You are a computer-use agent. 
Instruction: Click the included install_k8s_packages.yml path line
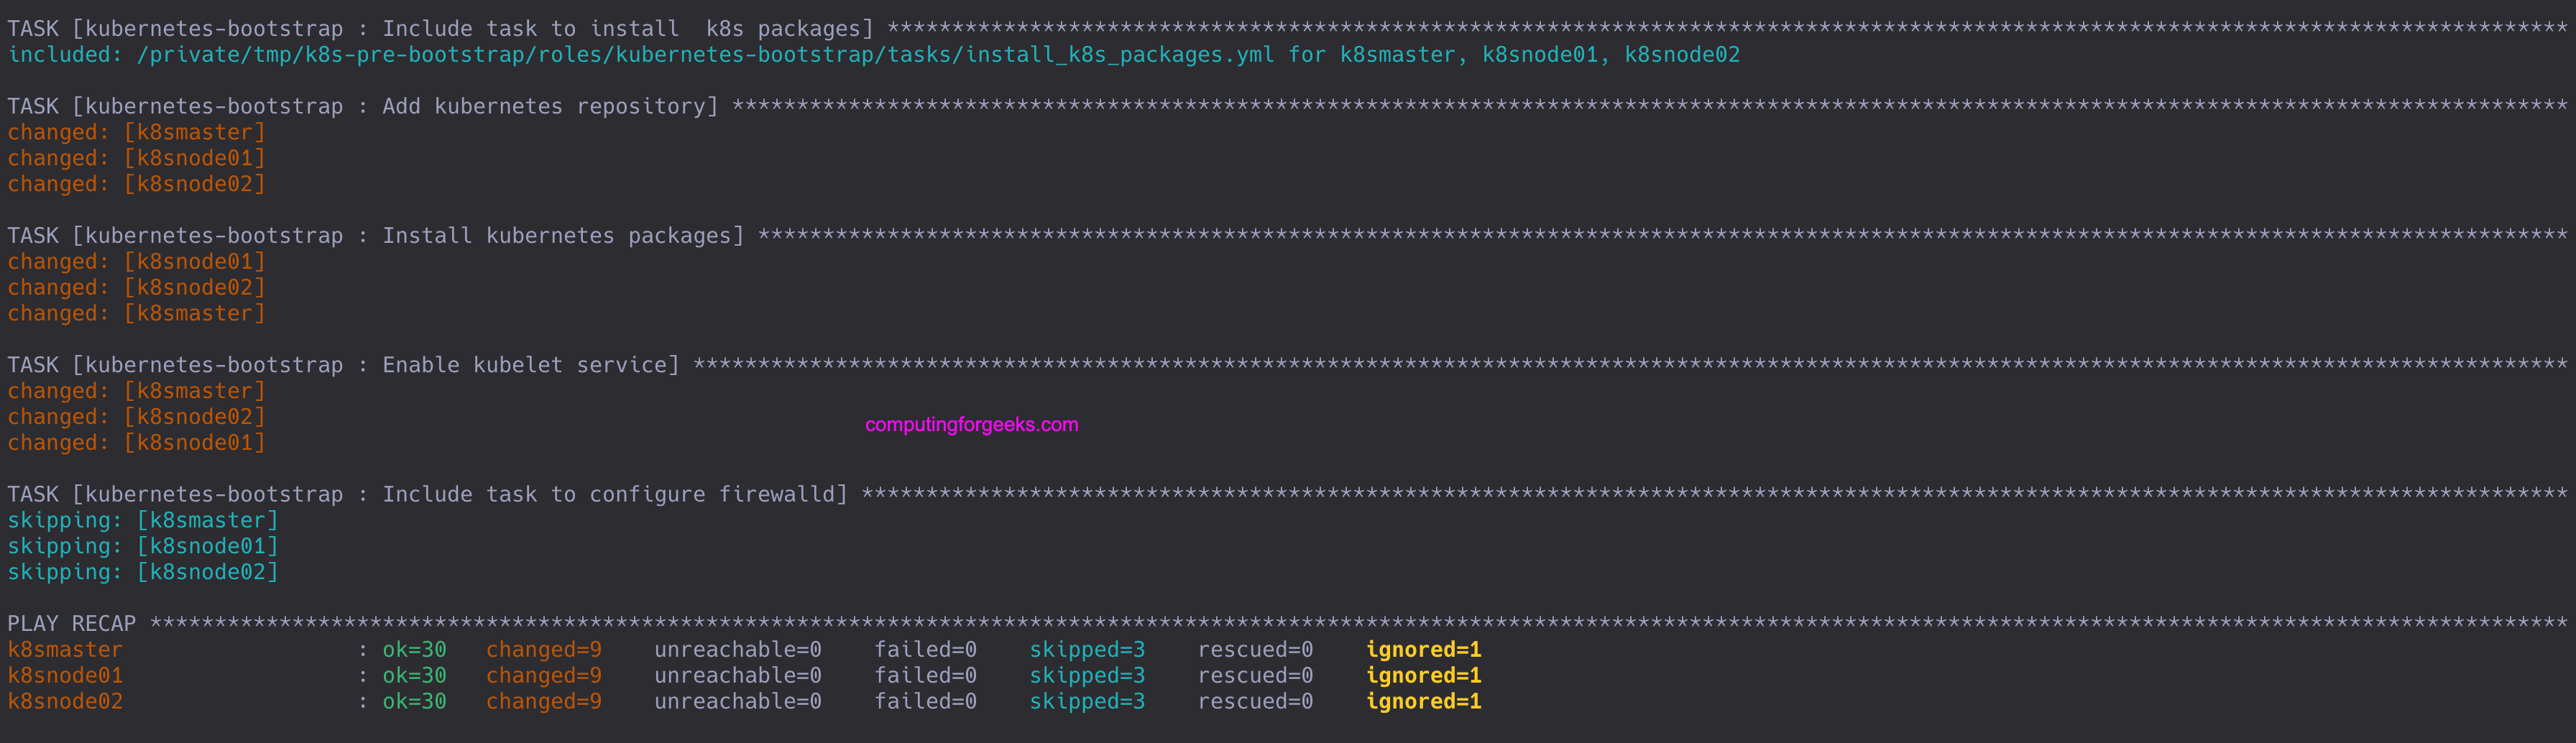click(x=874, y=55)
